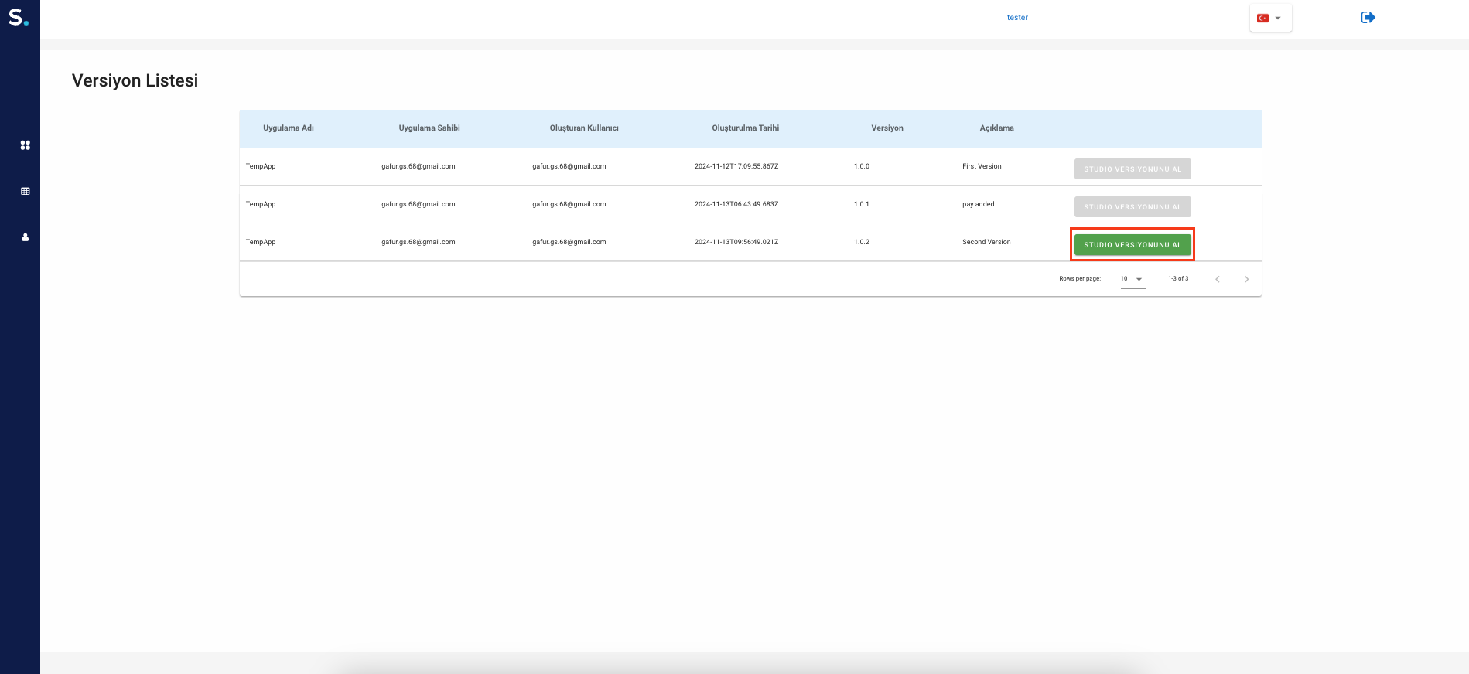Go to the previous page of versions
Image resolution: width=1469 pixels, height=674 pixels.
click(1218, 279)
